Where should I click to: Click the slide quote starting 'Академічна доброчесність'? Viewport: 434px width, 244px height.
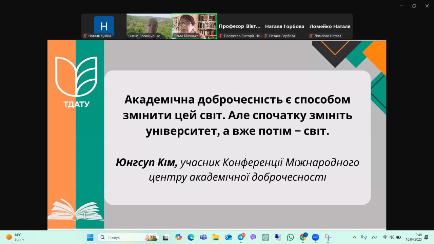pos(237,115)
